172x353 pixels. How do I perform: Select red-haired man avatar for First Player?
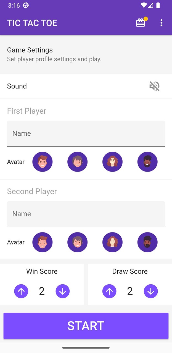(x=42, y=162)
